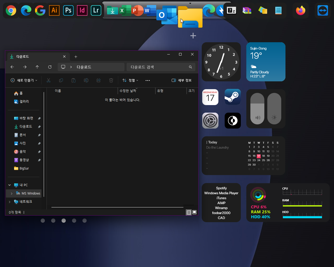The image size is (334, 267).
Task: Select the third highlighted page dot
Action: 64,221
